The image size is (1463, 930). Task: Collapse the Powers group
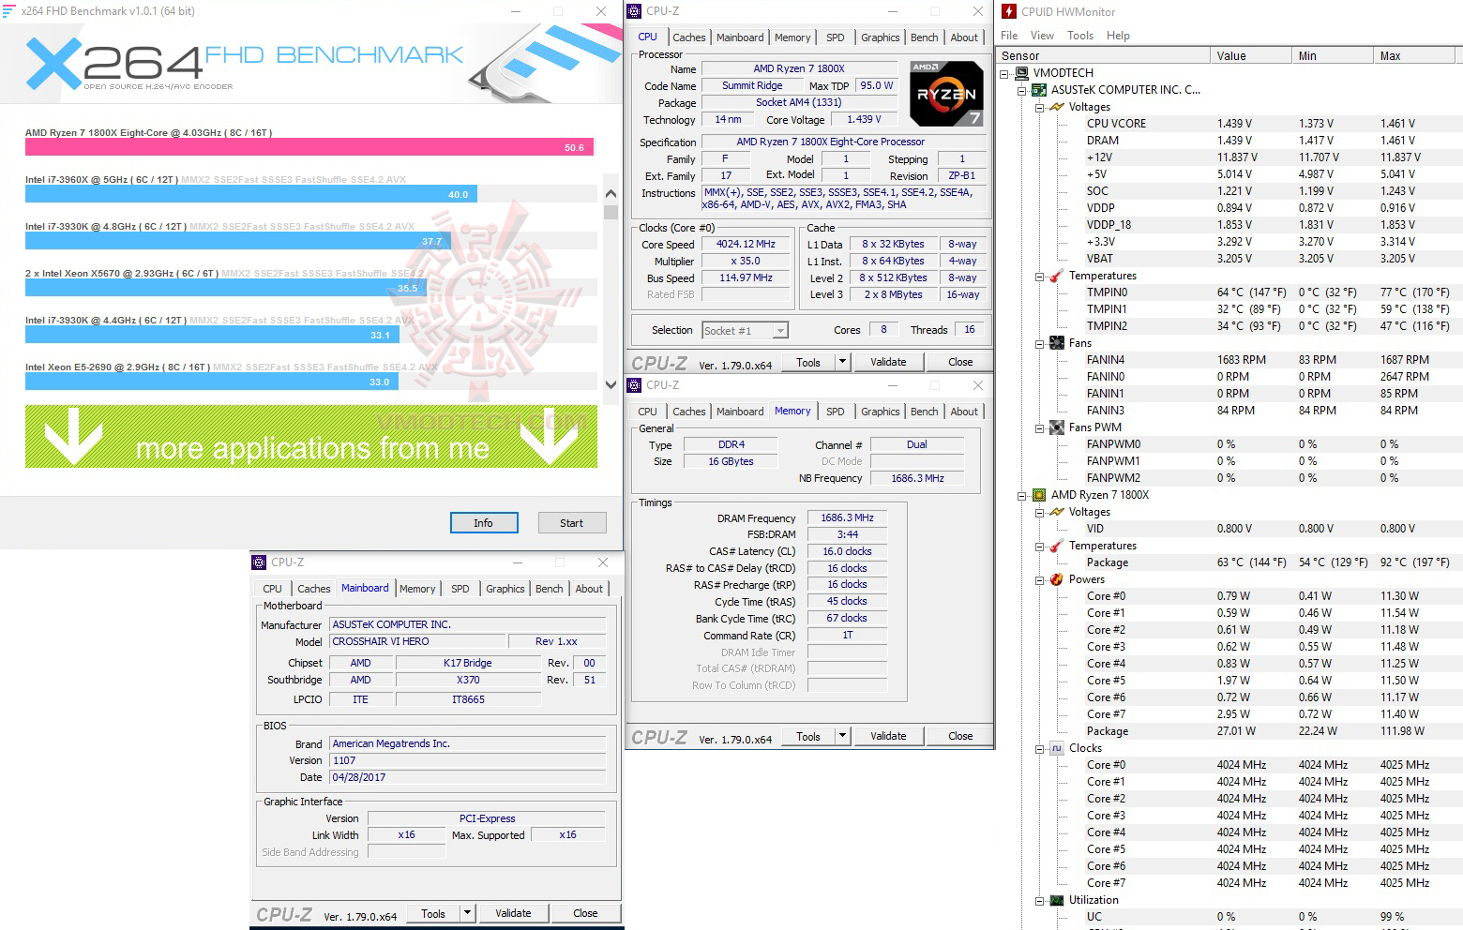tap(1040, 579)
